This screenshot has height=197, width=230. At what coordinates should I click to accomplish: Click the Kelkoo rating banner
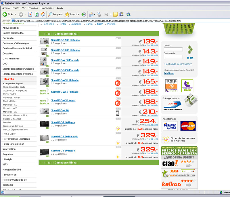[179, 184]
